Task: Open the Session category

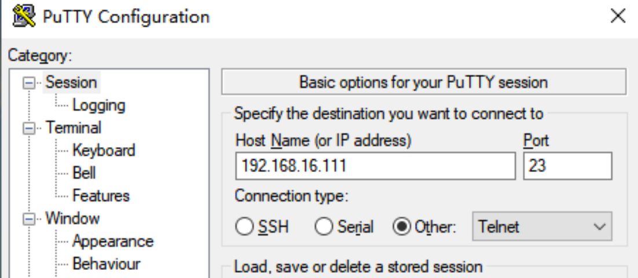Action: (71, 82)
